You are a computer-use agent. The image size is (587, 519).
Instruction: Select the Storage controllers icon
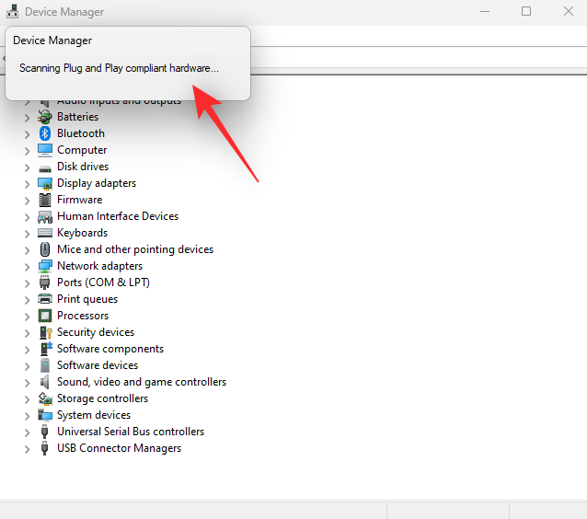(x=45, y=398)
